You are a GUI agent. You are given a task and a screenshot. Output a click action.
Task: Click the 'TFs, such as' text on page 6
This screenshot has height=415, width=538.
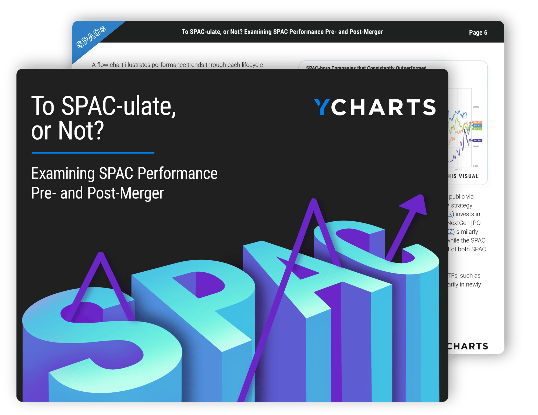point(464,276)
